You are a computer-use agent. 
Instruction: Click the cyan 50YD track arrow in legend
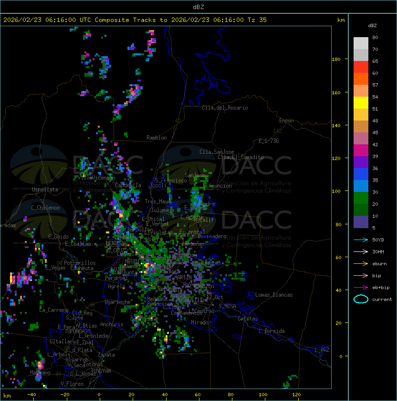pos(361,240)
